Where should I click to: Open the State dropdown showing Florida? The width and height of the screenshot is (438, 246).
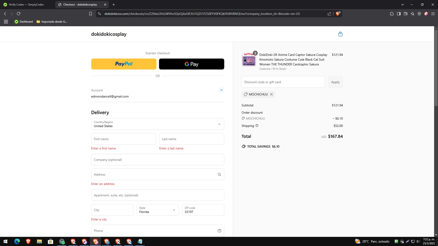click(158, 210)
